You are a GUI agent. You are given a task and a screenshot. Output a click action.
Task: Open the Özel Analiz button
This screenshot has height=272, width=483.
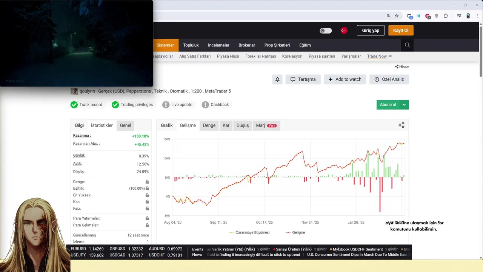[x=389, y=79]
